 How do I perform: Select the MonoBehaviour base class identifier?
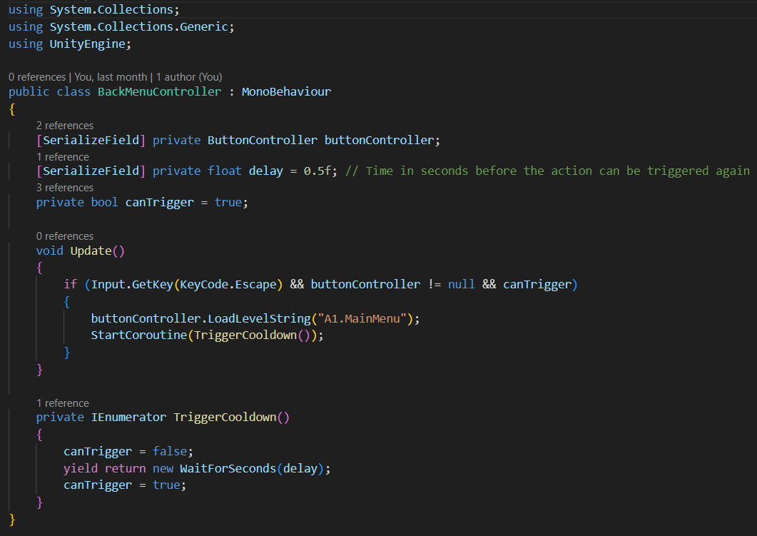coord(286,92)
